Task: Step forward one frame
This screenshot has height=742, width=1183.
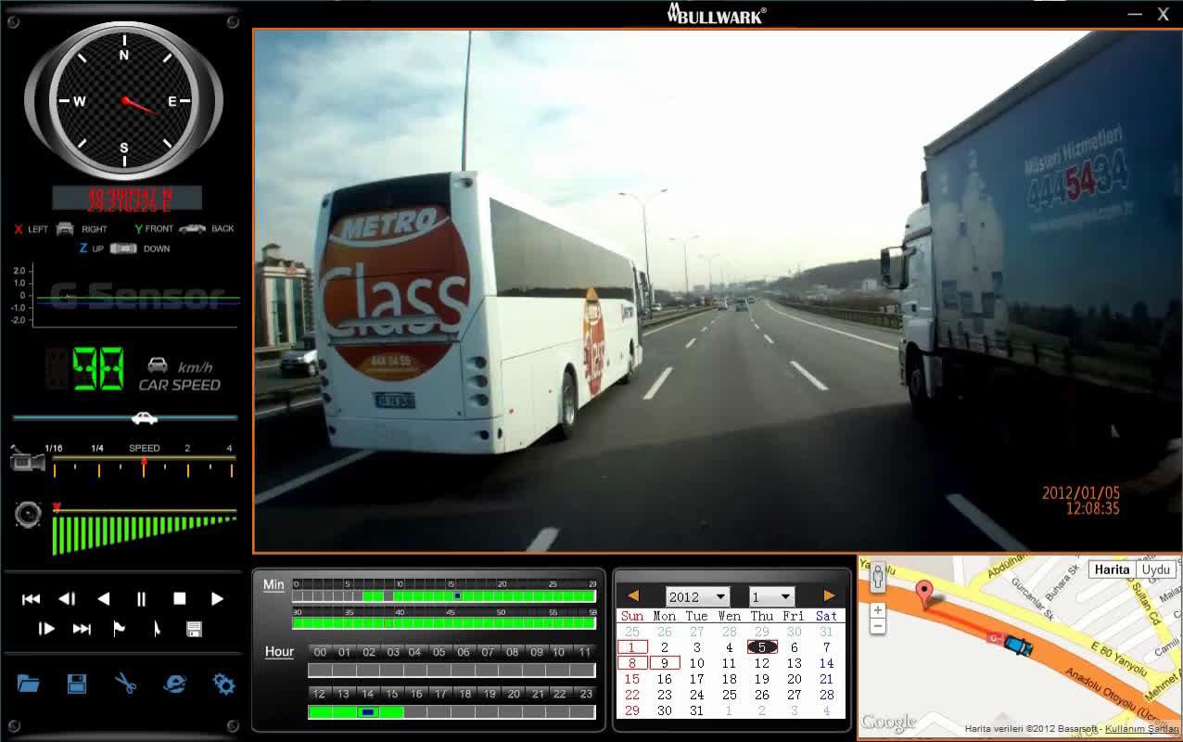Action: (x=46, y=629)
